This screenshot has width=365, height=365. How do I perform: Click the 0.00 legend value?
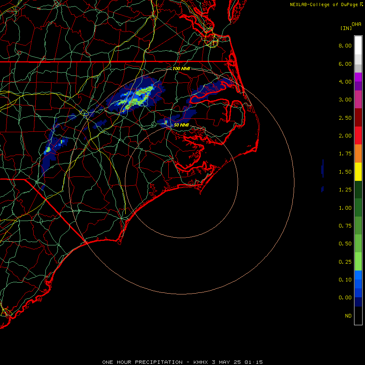click(x=345, y=298)
